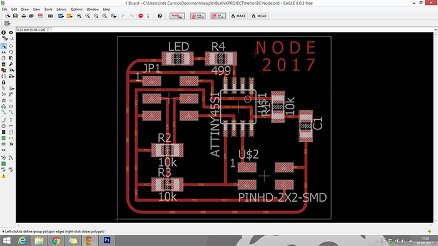Open the Library menu

(x=61, y=9)
